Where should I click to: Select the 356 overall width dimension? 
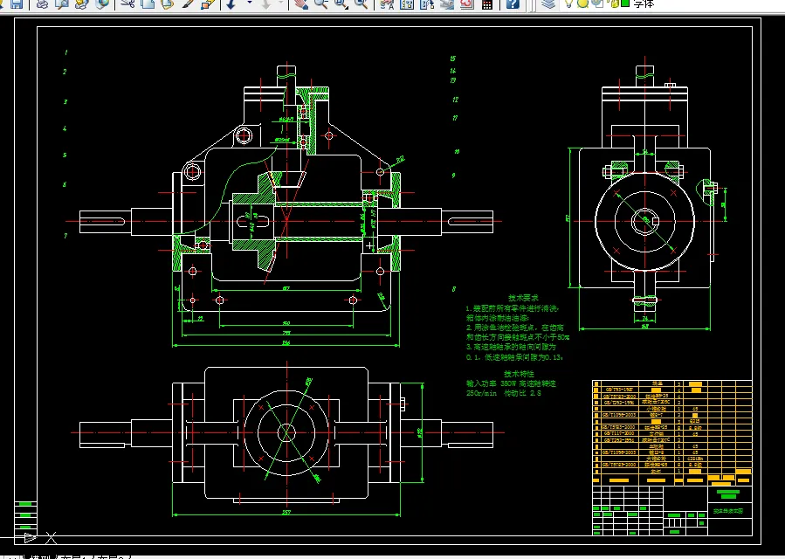tap(286, 343)
